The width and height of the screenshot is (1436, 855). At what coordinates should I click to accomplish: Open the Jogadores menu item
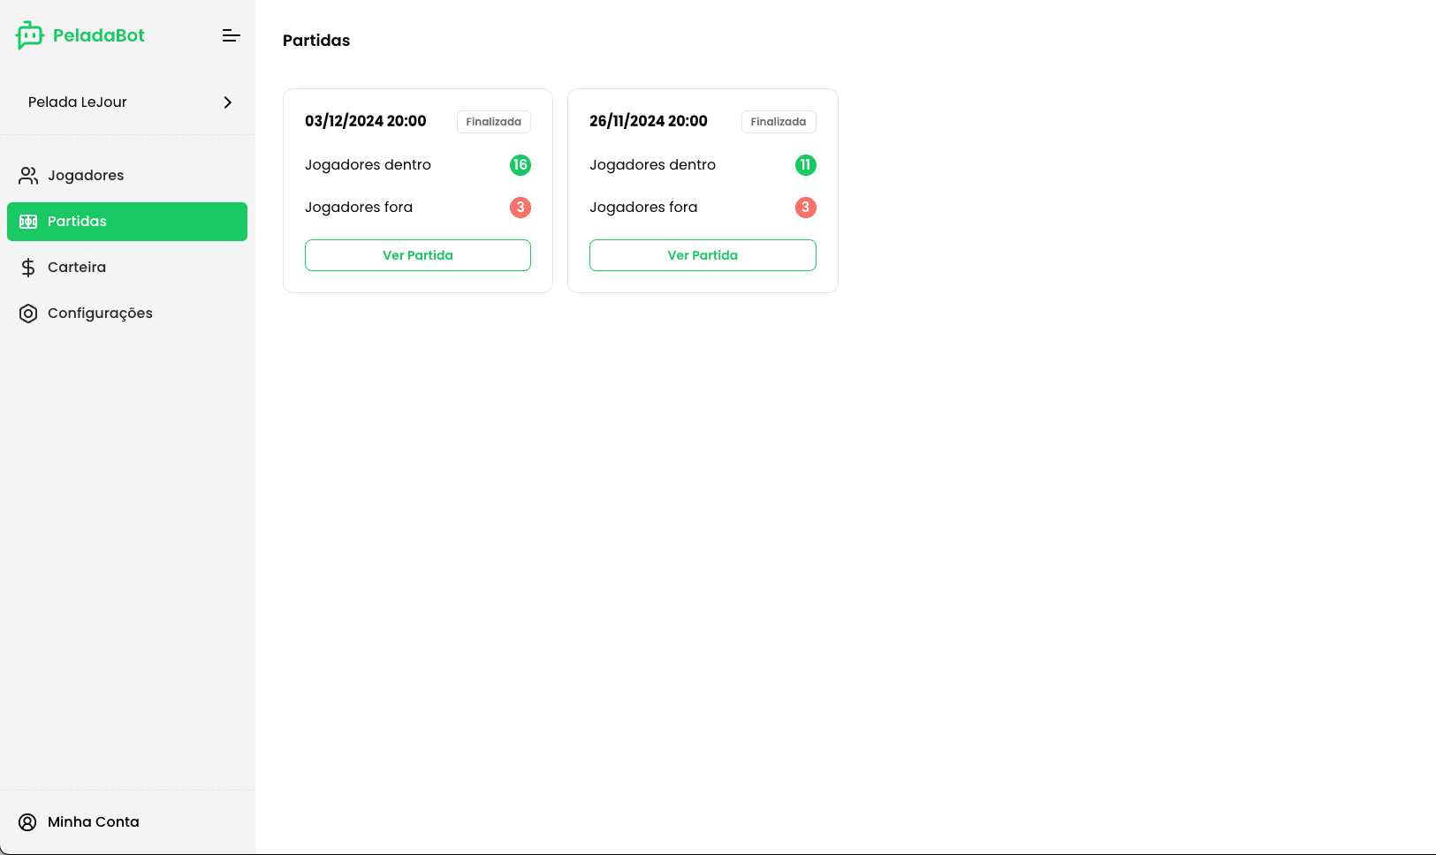click(x=86, y=176)
